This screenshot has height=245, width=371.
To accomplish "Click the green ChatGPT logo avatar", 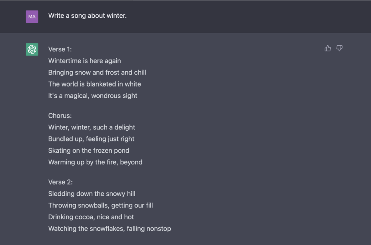I will click(32, 49).
